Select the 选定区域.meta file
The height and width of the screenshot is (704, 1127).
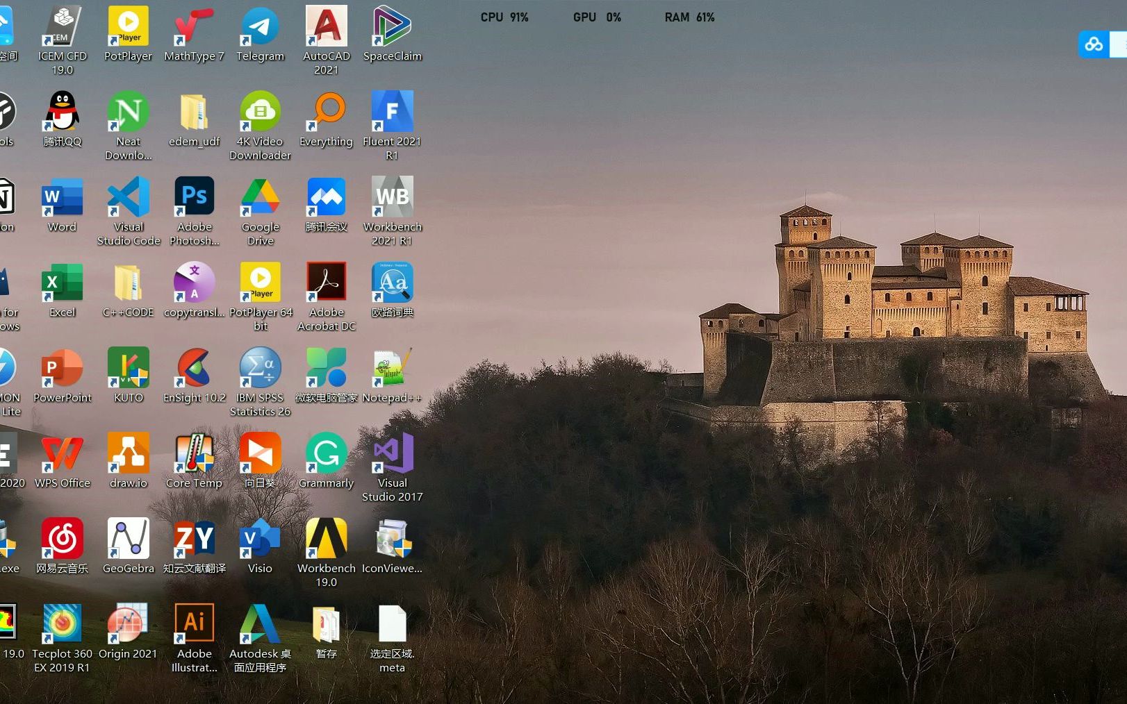pyautogui.click(x=393, y=638)
